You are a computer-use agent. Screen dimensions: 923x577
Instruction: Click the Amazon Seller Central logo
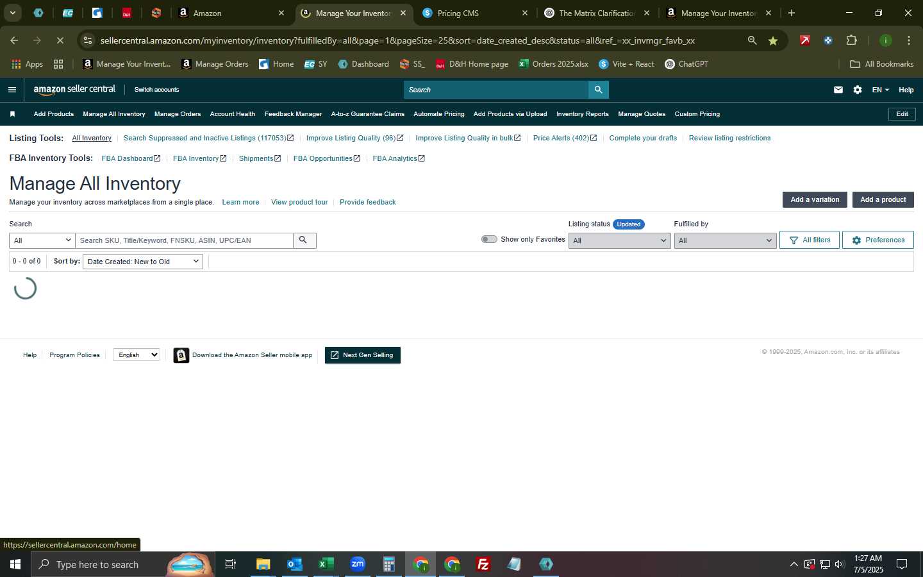(74, 90)
